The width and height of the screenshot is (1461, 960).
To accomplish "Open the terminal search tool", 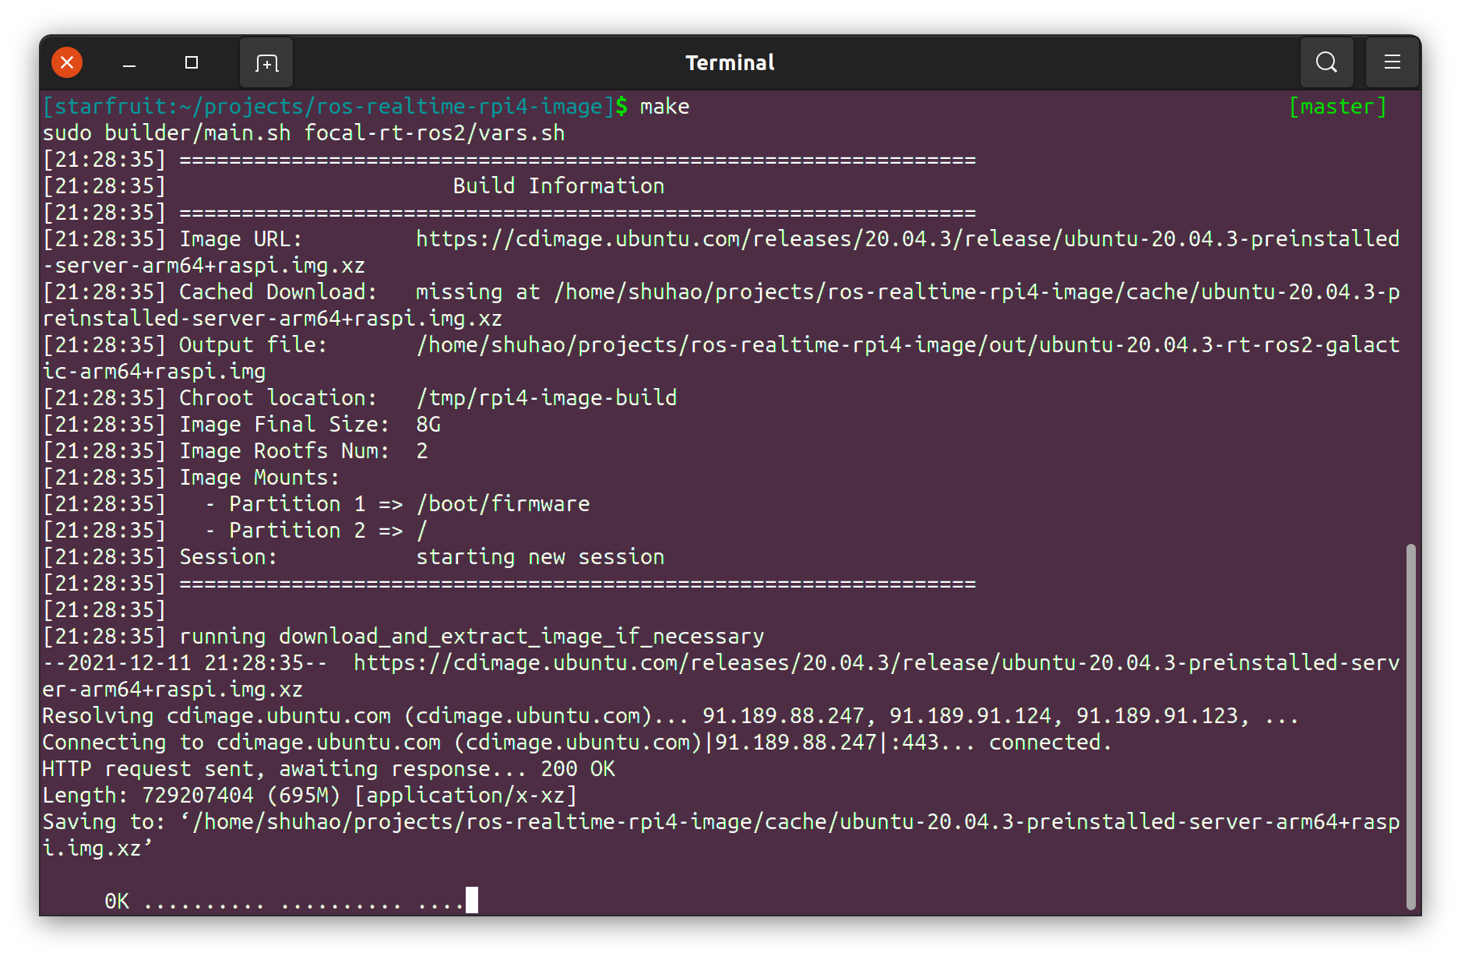I will pyautogui.click(x=1326, y=62).
